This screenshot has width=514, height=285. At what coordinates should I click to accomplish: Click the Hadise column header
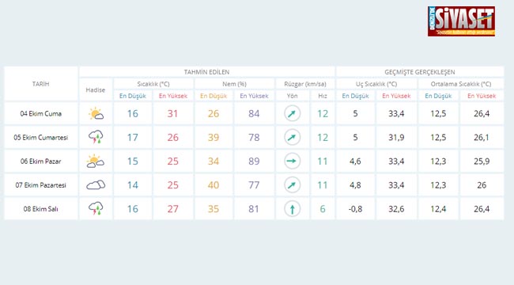(96, 89)
